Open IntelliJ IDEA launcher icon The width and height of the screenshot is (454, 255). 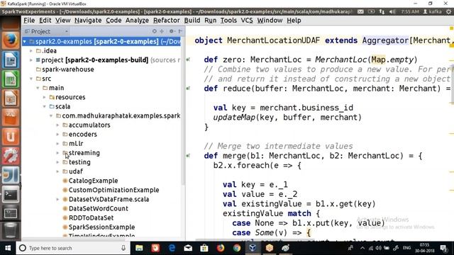(x=11, y=175)
